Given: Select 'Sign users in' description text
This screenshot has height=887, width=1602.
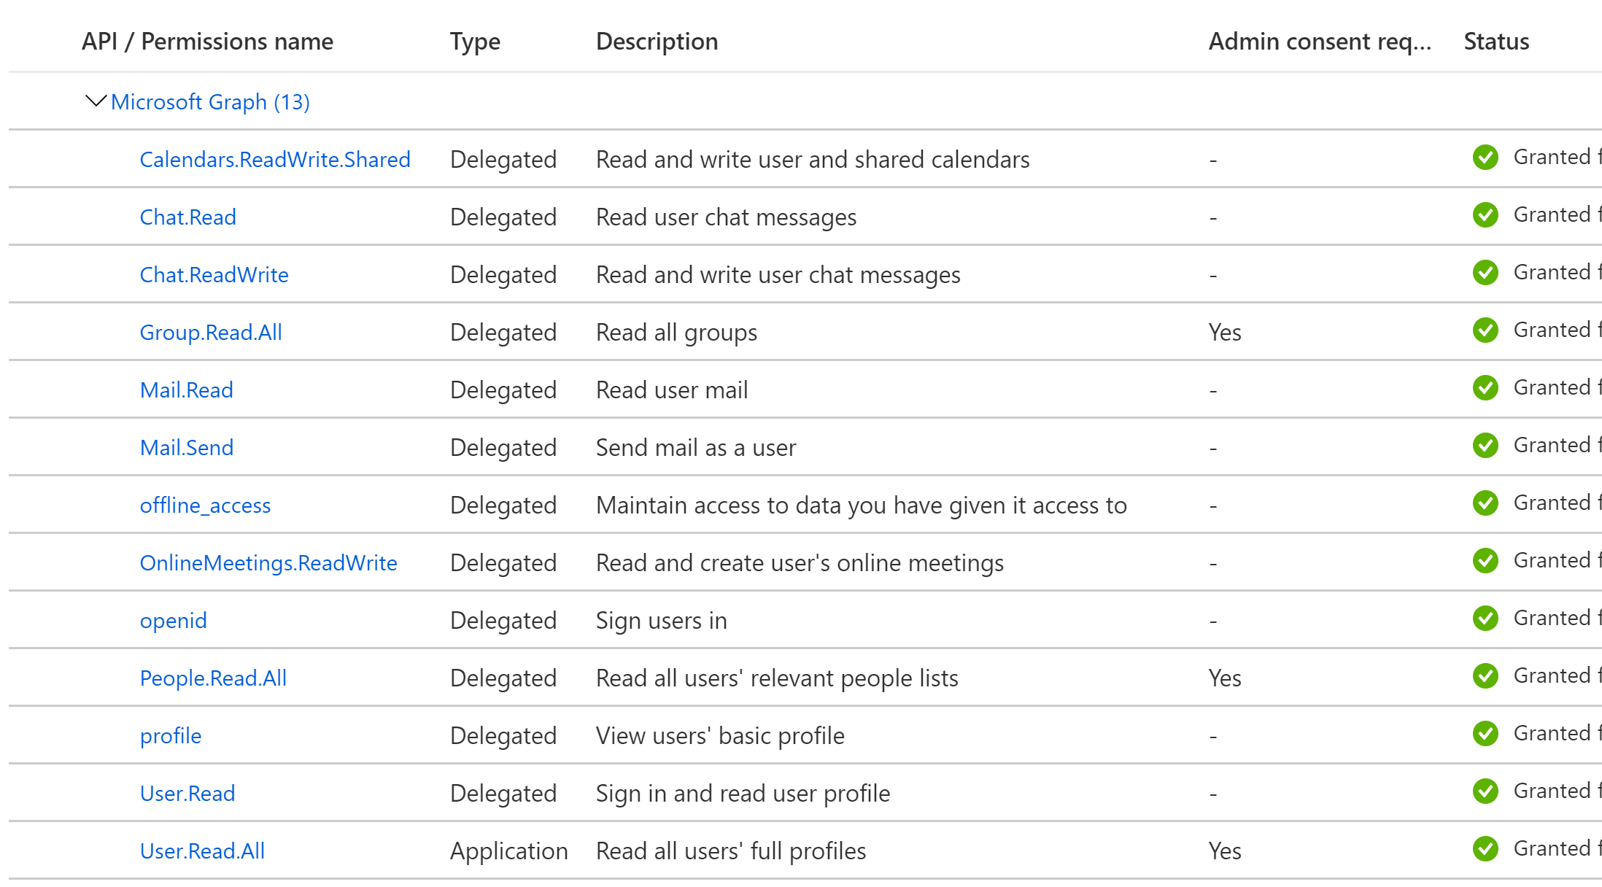Looking at the screenshot, I should point(661,621).
